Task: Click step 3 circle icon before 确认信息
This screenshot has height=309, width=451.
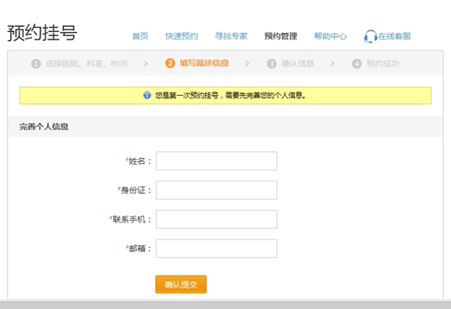Action: pos(271,64)
